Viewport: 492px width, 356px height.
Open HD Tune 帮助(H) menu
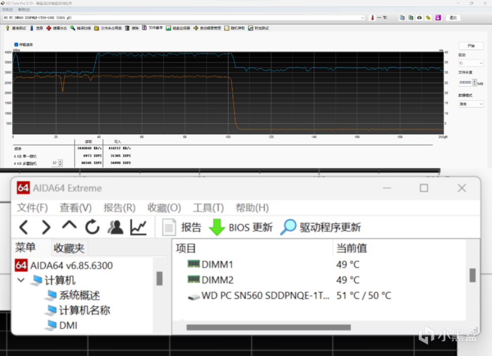pos(24,10)
